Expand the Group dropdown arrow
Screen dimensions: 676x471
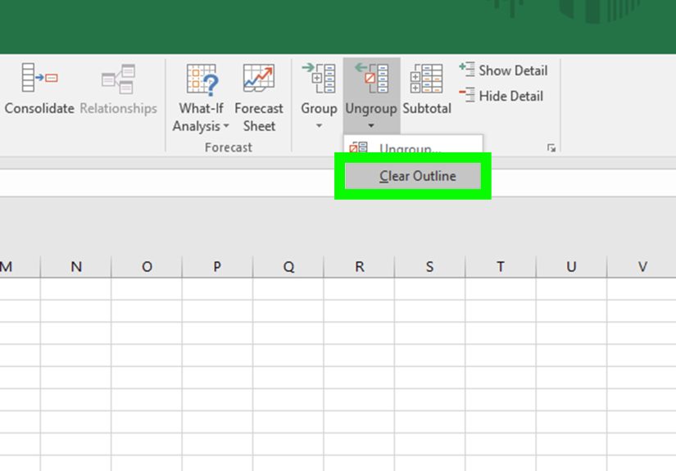tap(319, 126)
